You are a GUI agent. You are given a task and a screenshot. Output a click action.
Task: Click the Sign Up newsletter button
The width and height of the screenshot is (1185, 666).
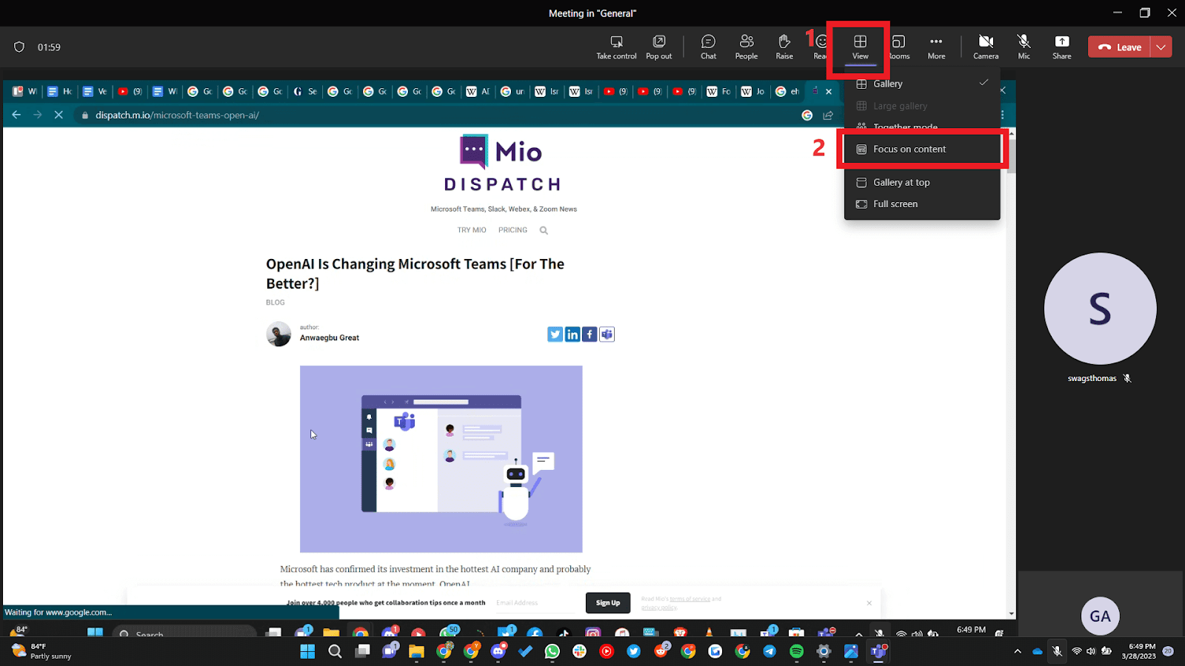click(608, 602)
